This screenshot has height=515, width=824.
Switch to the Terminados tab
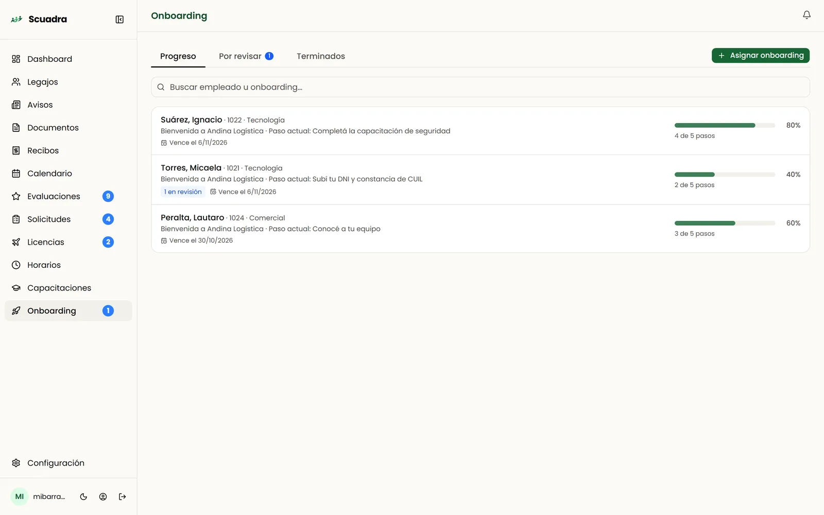(321, 56)
